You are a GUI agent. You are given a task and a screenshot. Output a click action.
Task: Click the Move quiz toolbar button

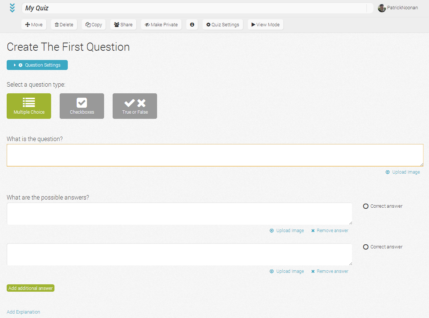point(34,25)
